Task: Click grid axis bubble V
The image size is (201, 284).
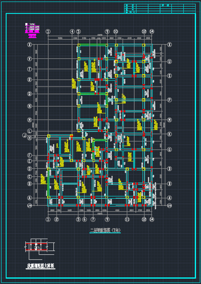Action: pos(30,59)
